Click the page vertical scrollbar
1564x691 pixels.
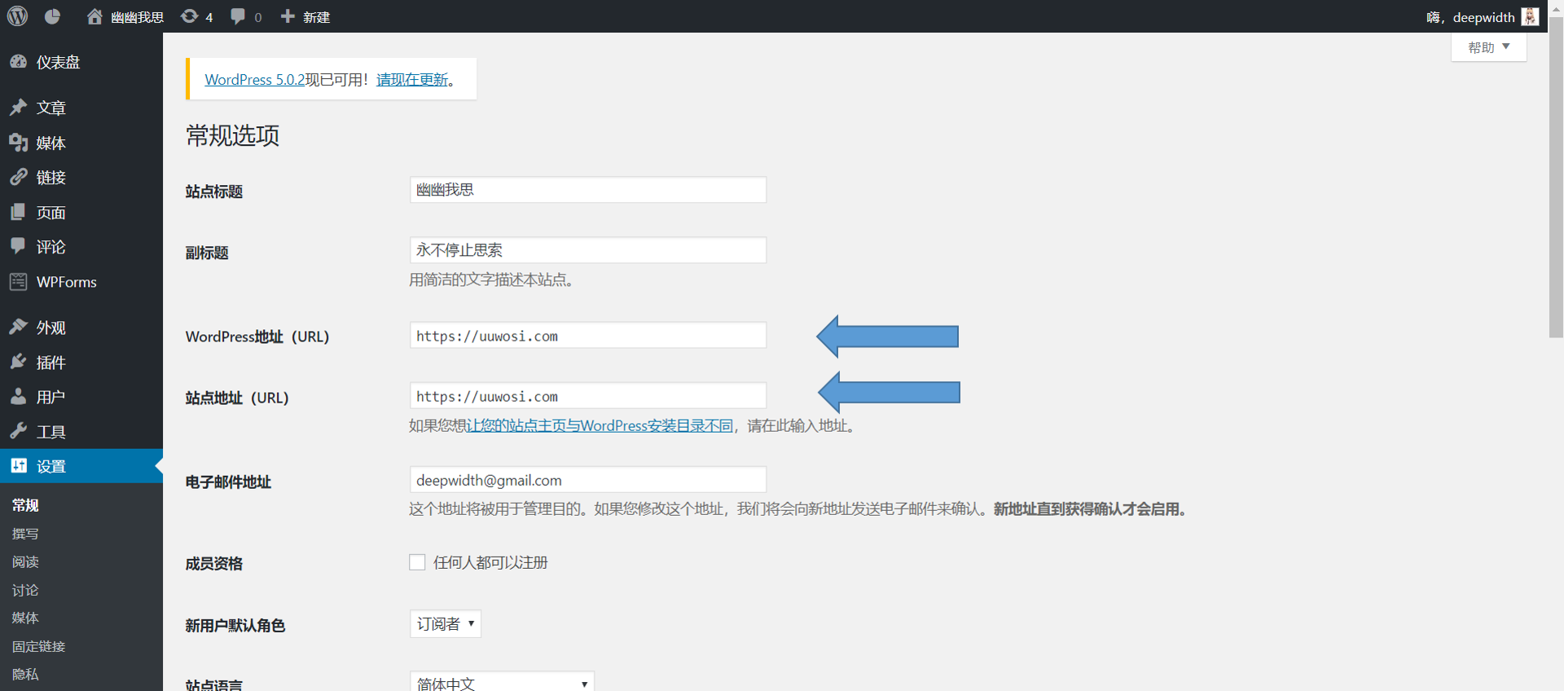click(1556, 179)
